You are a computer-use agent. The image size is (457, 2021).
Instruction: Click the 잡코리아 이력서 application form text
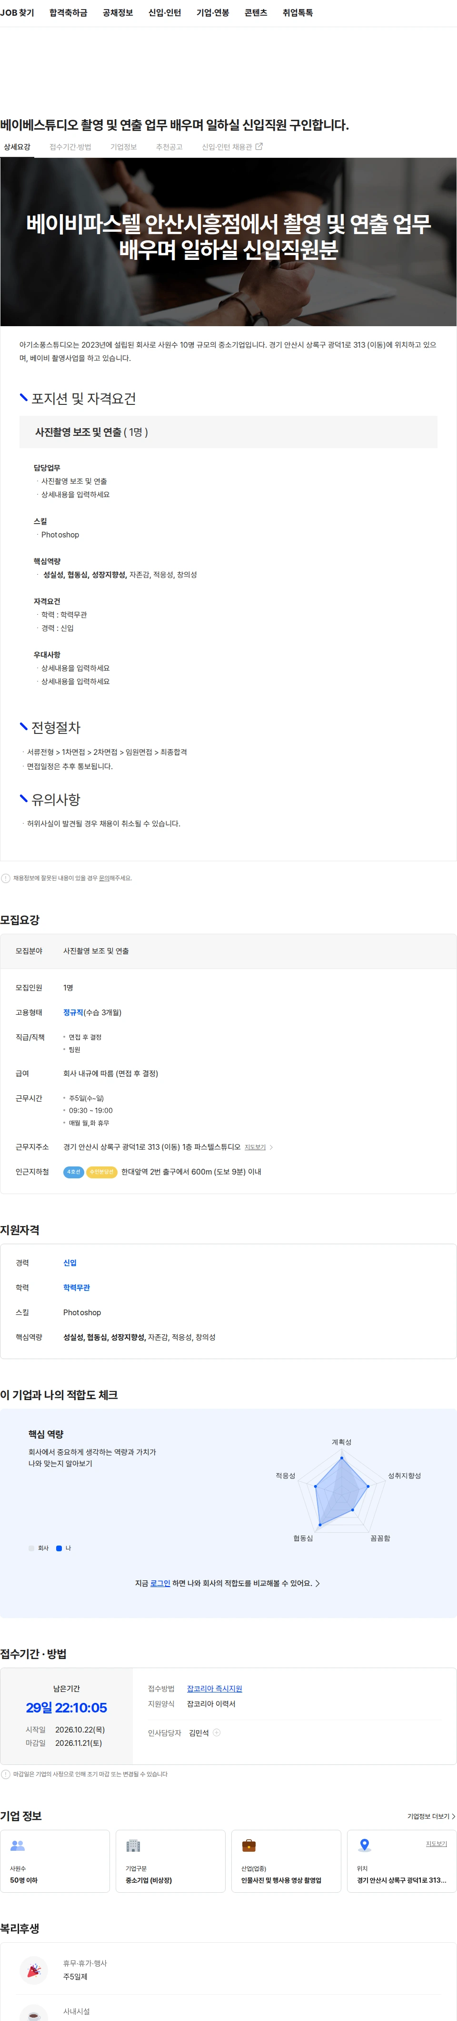(x=211, y=1703)
